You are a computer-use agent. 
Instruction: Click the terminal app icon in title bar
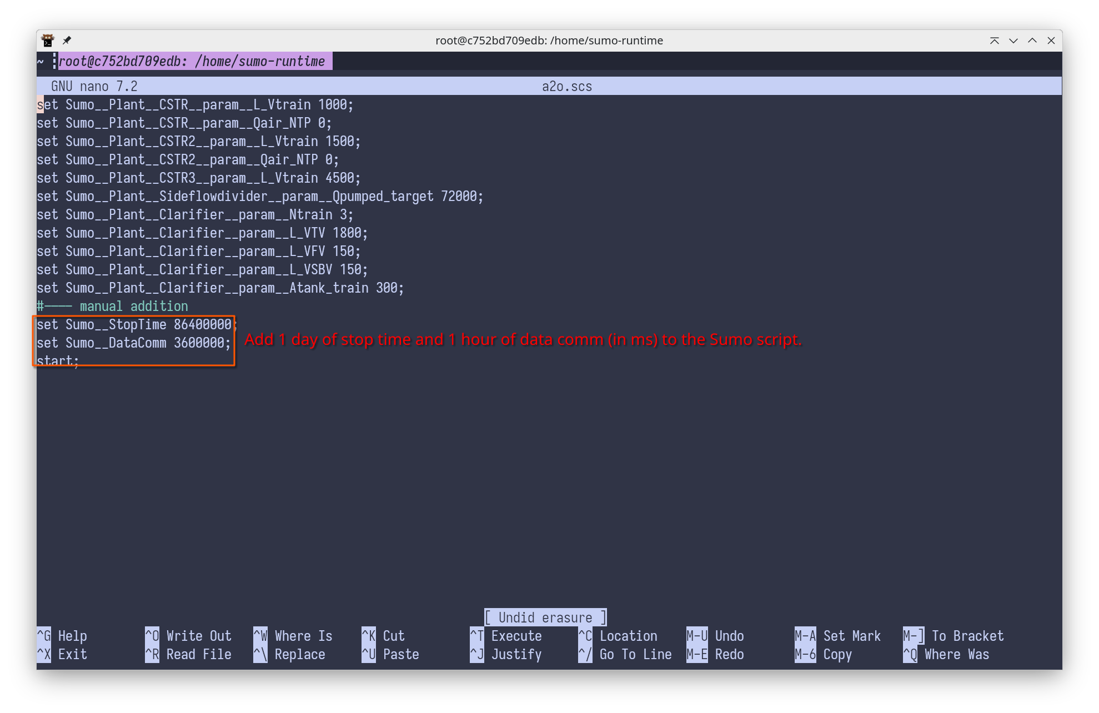[48, 41]
